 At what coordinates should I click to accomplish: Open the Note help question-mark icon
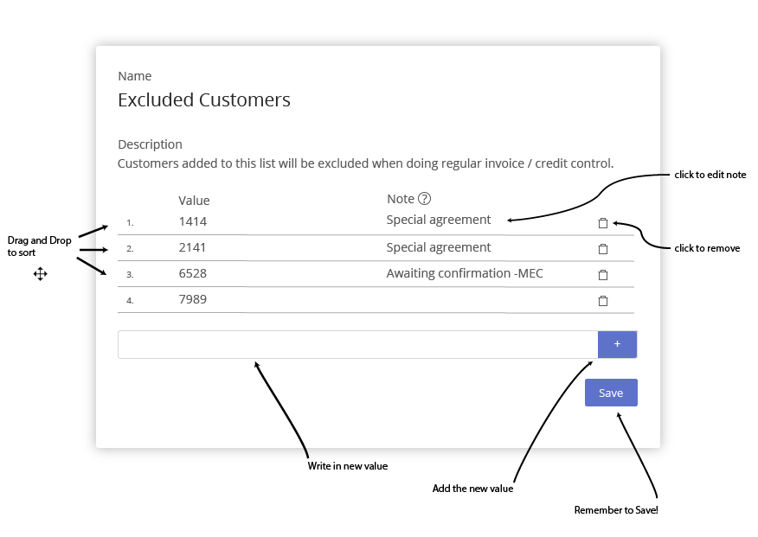pos(425,199)
